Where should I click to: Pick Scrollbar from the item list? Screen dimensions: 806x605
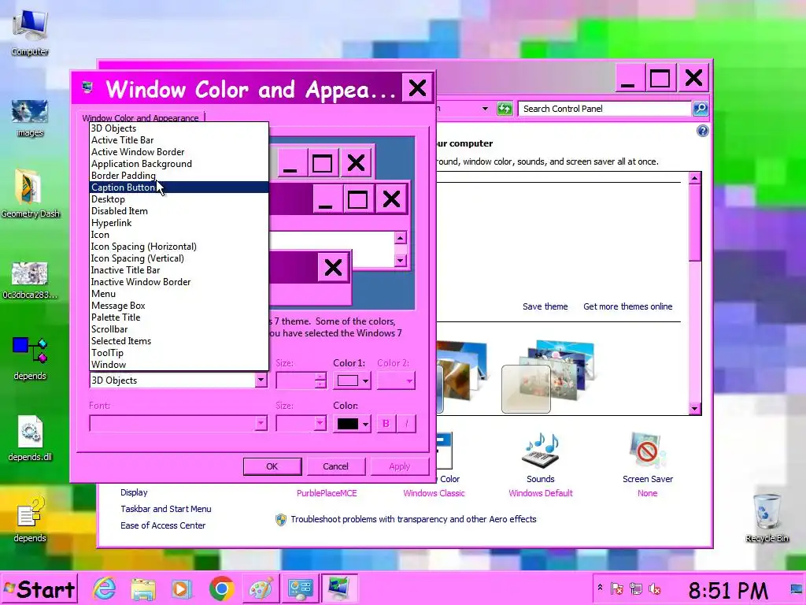pyautogui.click(x=179, y=329)
